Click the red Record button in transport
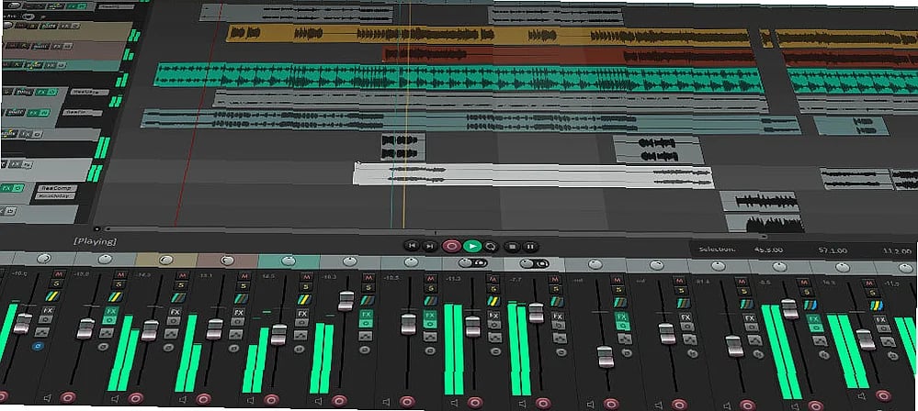 [x=451, y=246]
